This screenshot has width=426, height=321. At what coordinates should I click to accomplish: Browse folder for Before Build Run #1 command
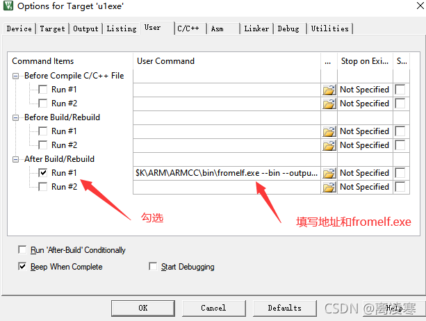(x=329, y=131)
